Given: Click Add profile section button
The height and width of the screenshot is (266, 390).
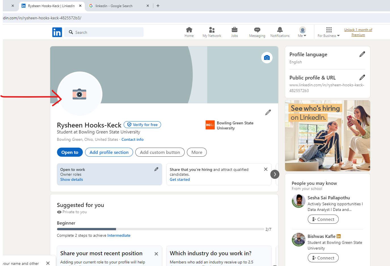Looking at the screenshot, I should tap(109, 152).
